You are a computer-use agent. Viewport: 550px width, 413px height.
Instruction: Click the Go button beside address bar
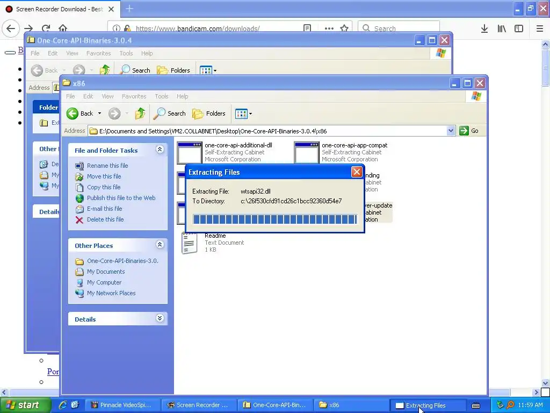coord(469,131)
